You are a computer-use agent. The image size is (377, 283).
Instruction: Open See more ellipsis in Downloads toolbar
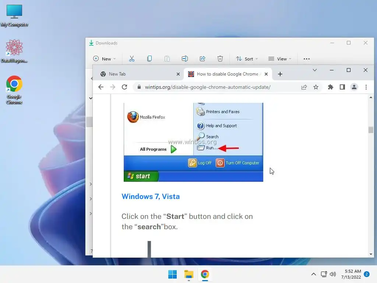pyautogui.click(x=307, y=59)
